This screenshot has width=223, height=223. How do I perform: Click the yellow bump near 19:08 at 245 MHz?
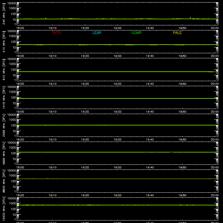coord(46,18)
